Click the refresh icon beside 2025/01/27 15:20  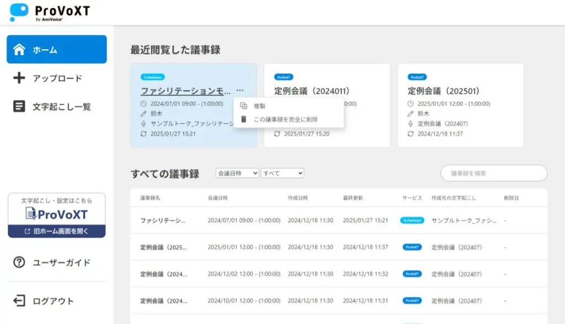[x=277, y=134]
